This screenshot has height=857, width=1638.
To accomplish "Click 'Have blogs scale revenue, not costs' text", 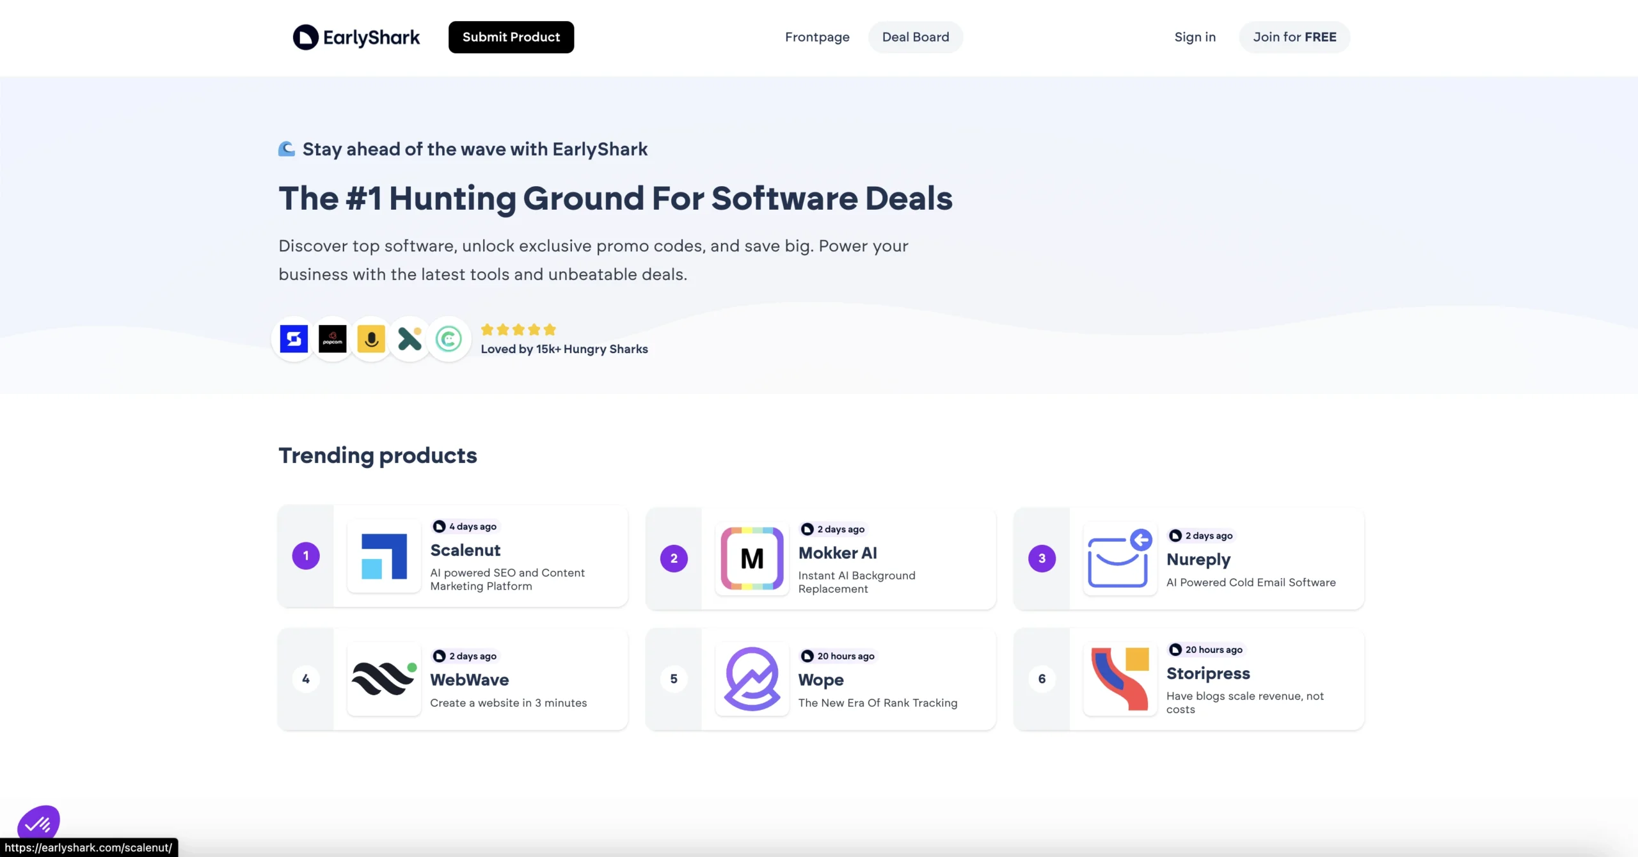I will click(1244, 702).
